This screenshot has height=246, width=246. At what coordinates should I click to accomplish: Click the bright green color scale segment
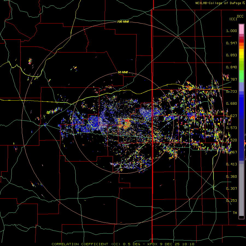pos(241,75)
